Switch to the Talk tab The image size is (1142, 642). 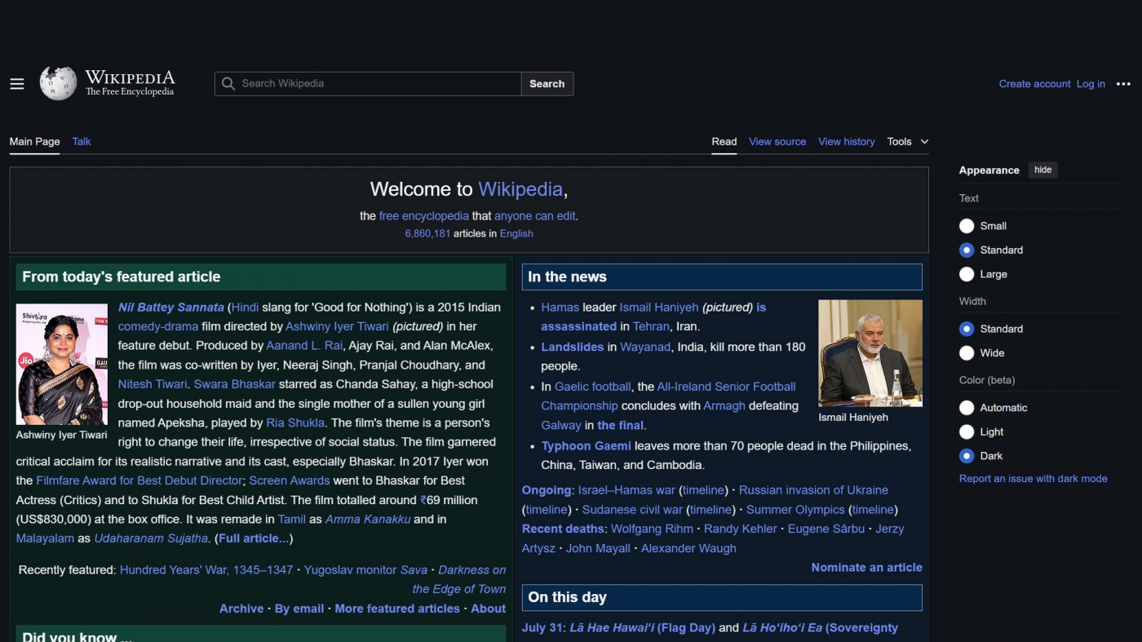point(81,141)
